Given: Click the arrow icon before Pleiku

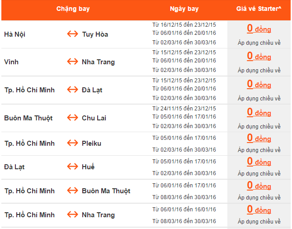Looking at the screenshot, I should (72, 143).
